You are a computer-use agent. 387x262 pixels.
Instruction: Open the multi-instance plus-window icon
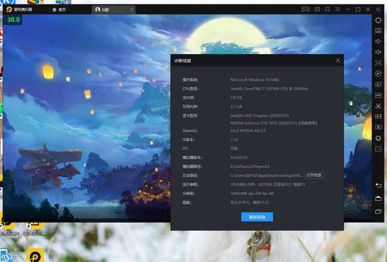pyautogui.click(x=378, y=85)
